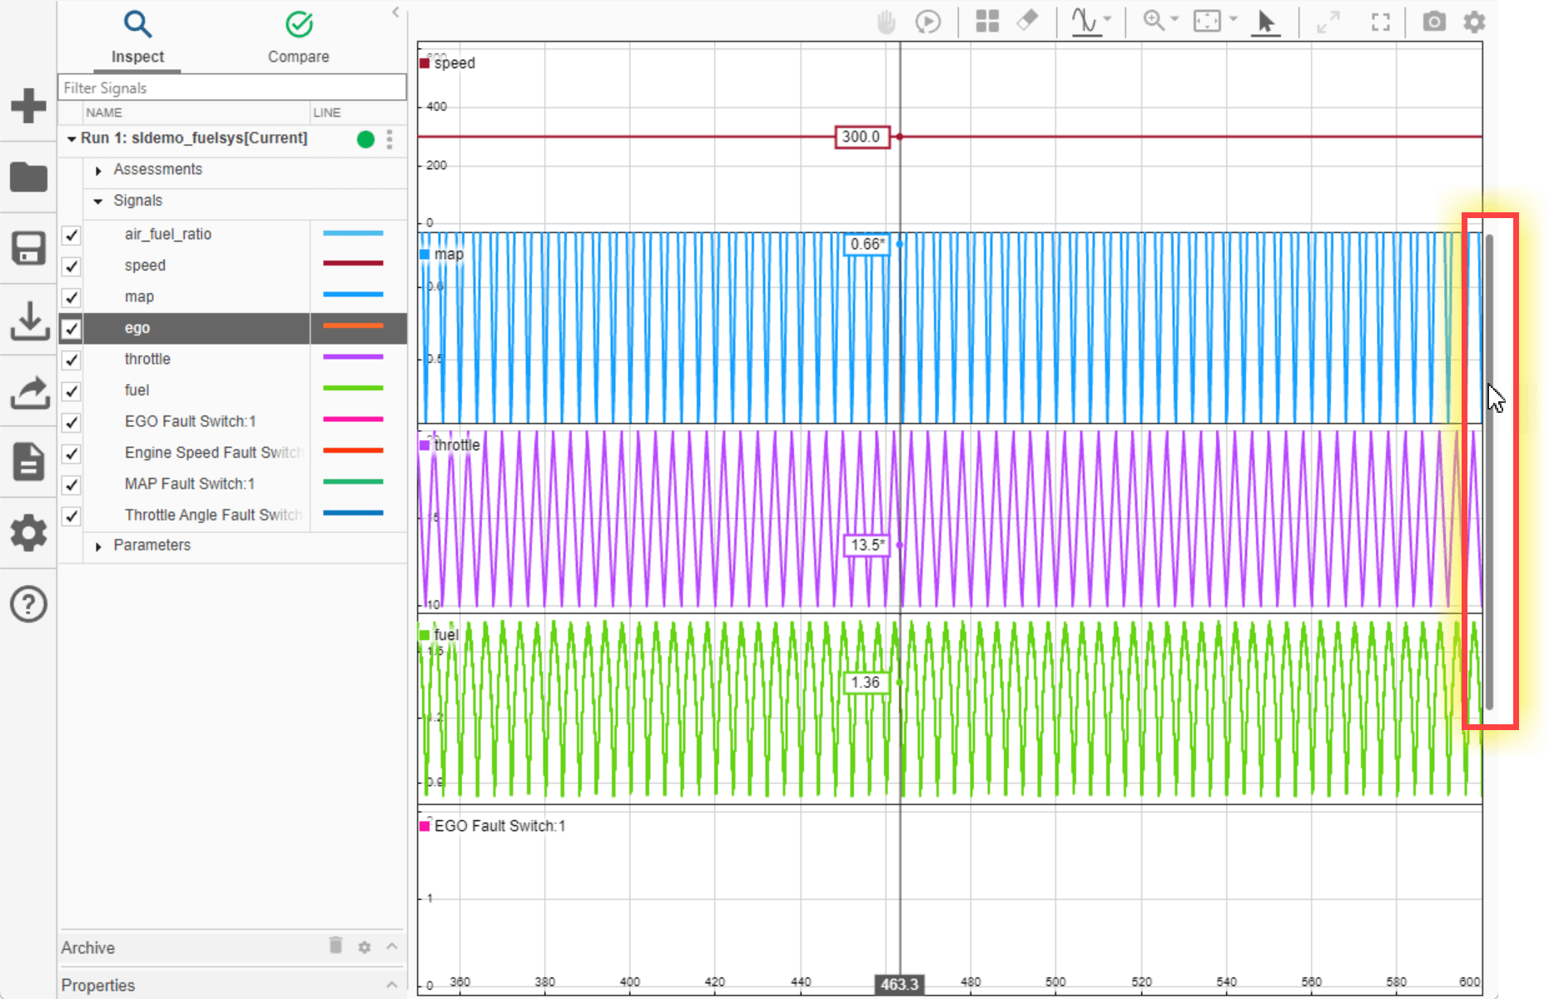This screenshot has height=999, width=1564.
Task: Uncheck the throttle signal checkbox
Action: 71,360
